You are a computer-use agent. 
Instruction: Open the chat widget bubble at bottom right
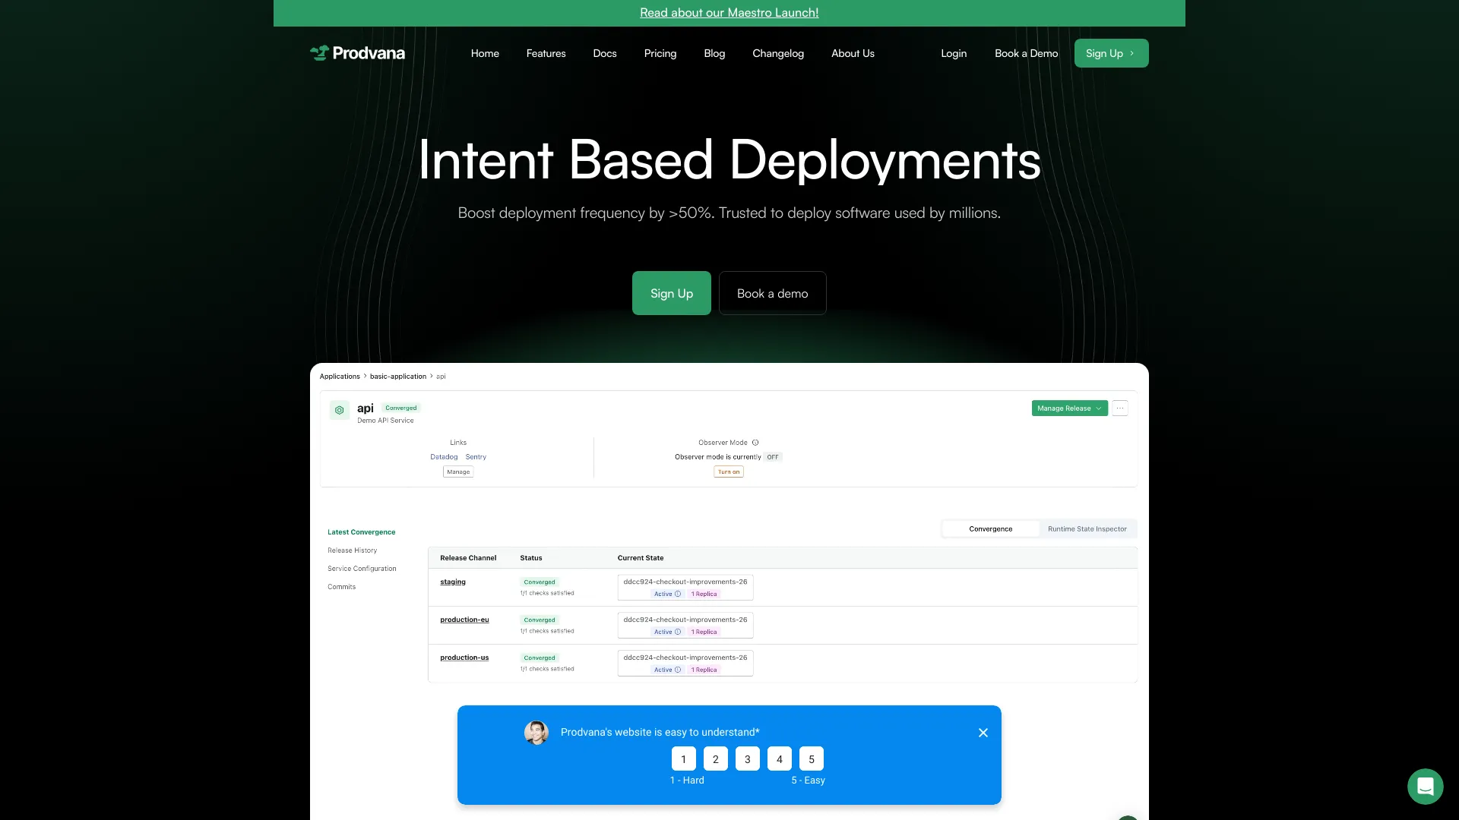click(1425, 787)
